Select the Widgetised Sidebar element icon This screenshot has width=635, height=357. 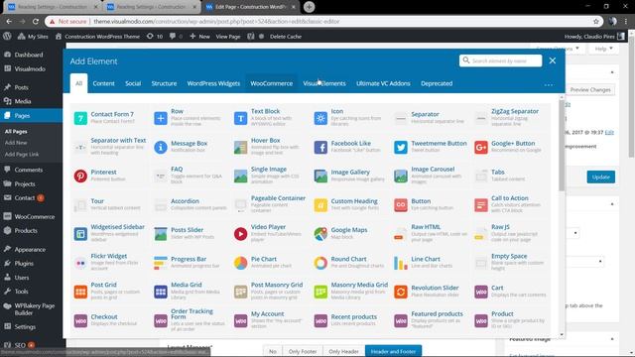pos(80,234)
